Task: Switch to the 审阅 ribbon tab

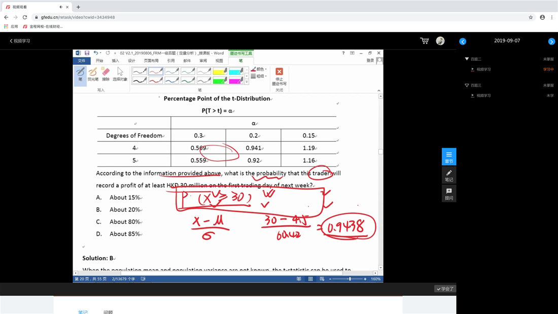Action: coord(203,61)
